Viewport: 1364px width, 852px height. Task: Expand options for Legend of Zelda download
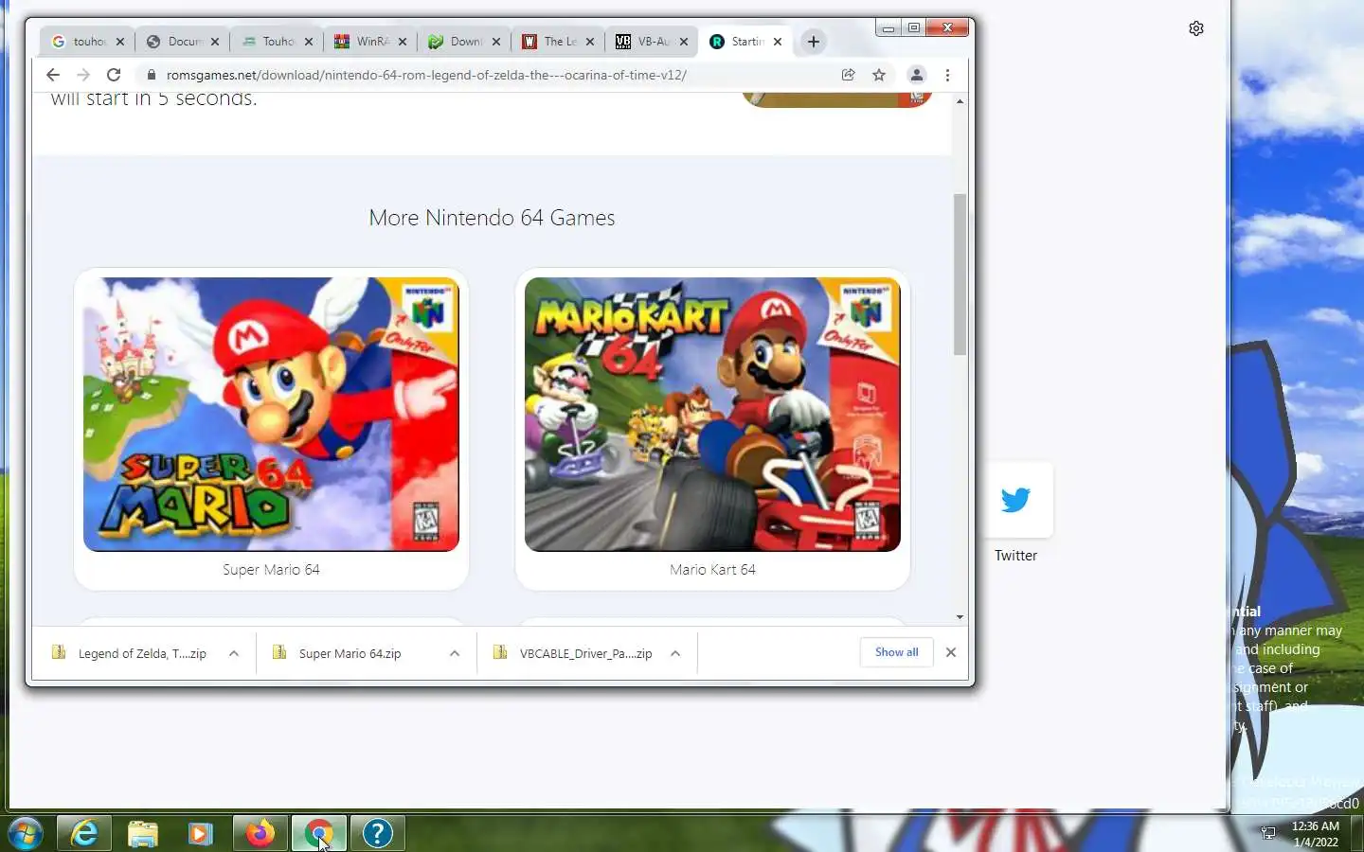point(234,653)
